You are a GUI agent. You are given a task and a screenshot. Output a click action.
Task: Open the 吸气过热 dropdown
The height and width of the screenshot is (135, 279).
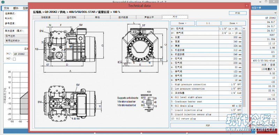[16, 36]
